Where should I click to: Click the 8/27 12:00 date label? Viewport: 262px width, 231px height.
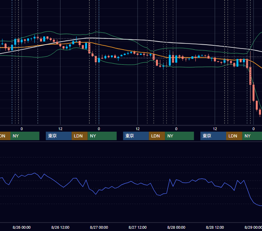[x=138, y=227]
